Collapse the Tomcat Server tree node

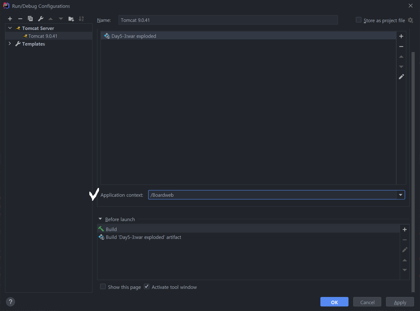[x=10, y=28]
